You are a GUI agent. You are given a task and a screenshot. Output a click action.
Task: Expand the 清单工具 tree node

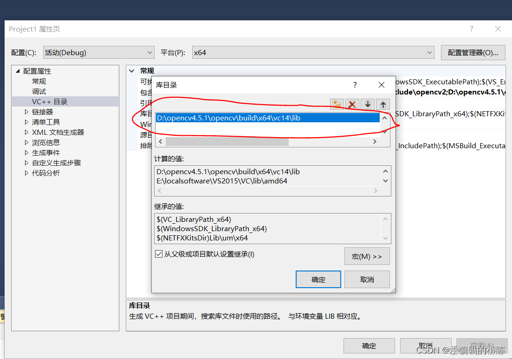[26, 122]
